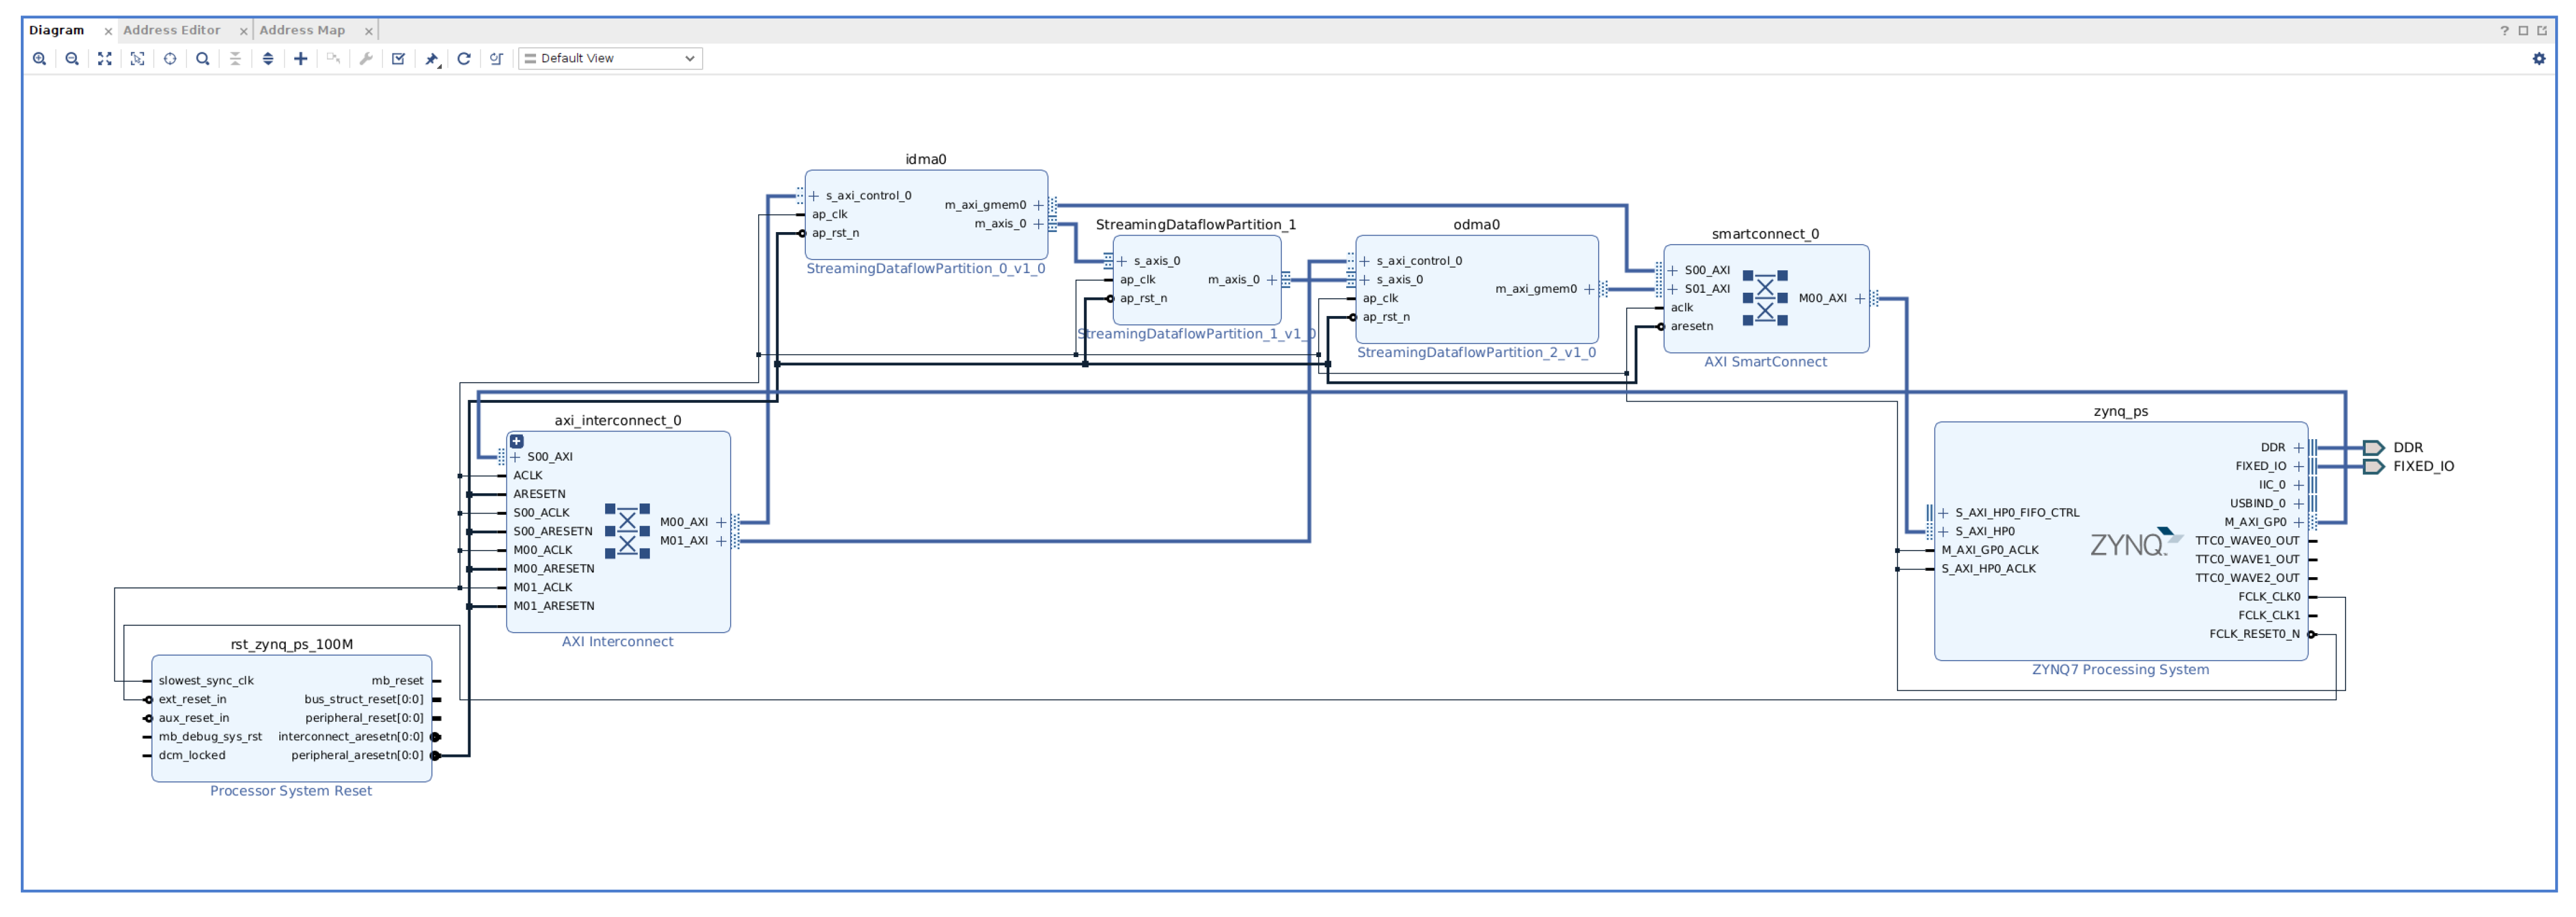
Task: Open the Default View dropdown
Action: (610, 59)
